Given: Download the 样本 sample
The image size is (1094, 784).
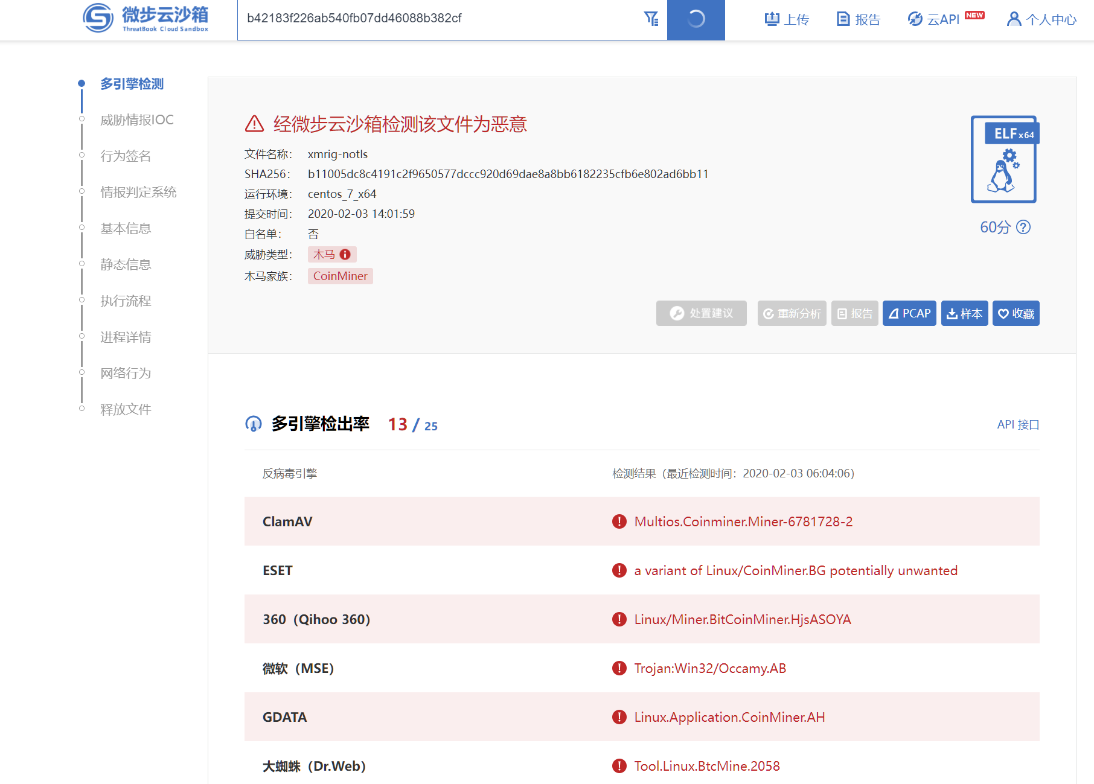Looking at the screenshot, I should [964, 313].
